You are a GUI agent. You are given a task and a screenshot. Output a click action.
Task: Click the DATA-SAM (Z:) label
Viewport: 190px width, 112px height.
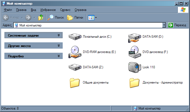(x=93, y=67)
